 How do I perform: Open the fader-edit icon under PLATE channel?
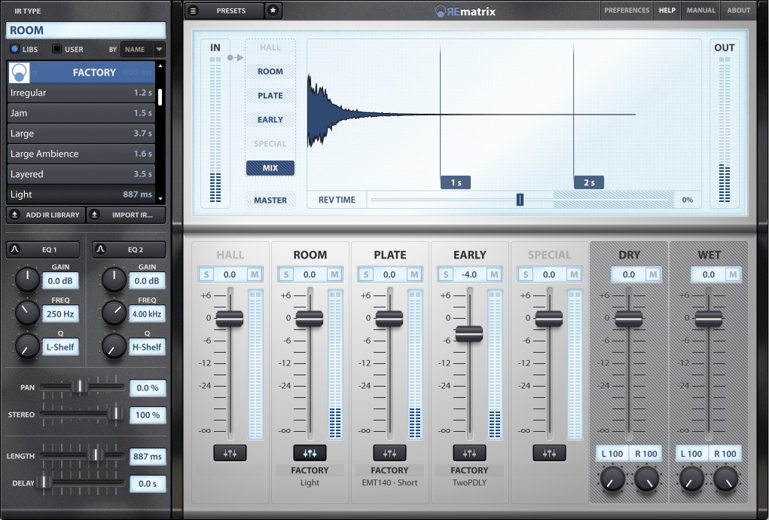389,453
